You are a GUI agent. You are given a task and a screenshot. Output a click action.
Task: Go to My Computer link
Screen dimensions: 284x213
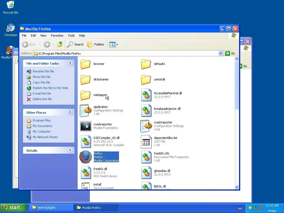click(x=39, y=131)
